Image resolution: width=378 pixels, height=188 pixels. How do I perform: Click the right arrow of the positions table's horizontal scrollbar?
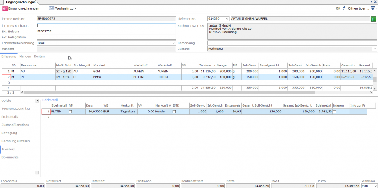tap(371, 93)
